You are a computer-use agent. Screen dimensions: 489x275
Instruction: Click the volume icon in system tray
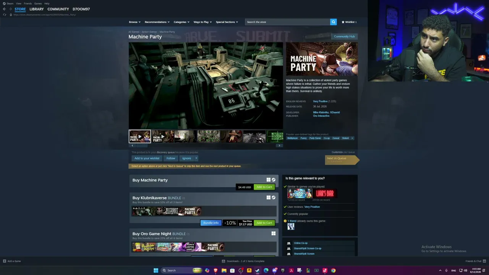pyautogui.click(x=465, y=270)
